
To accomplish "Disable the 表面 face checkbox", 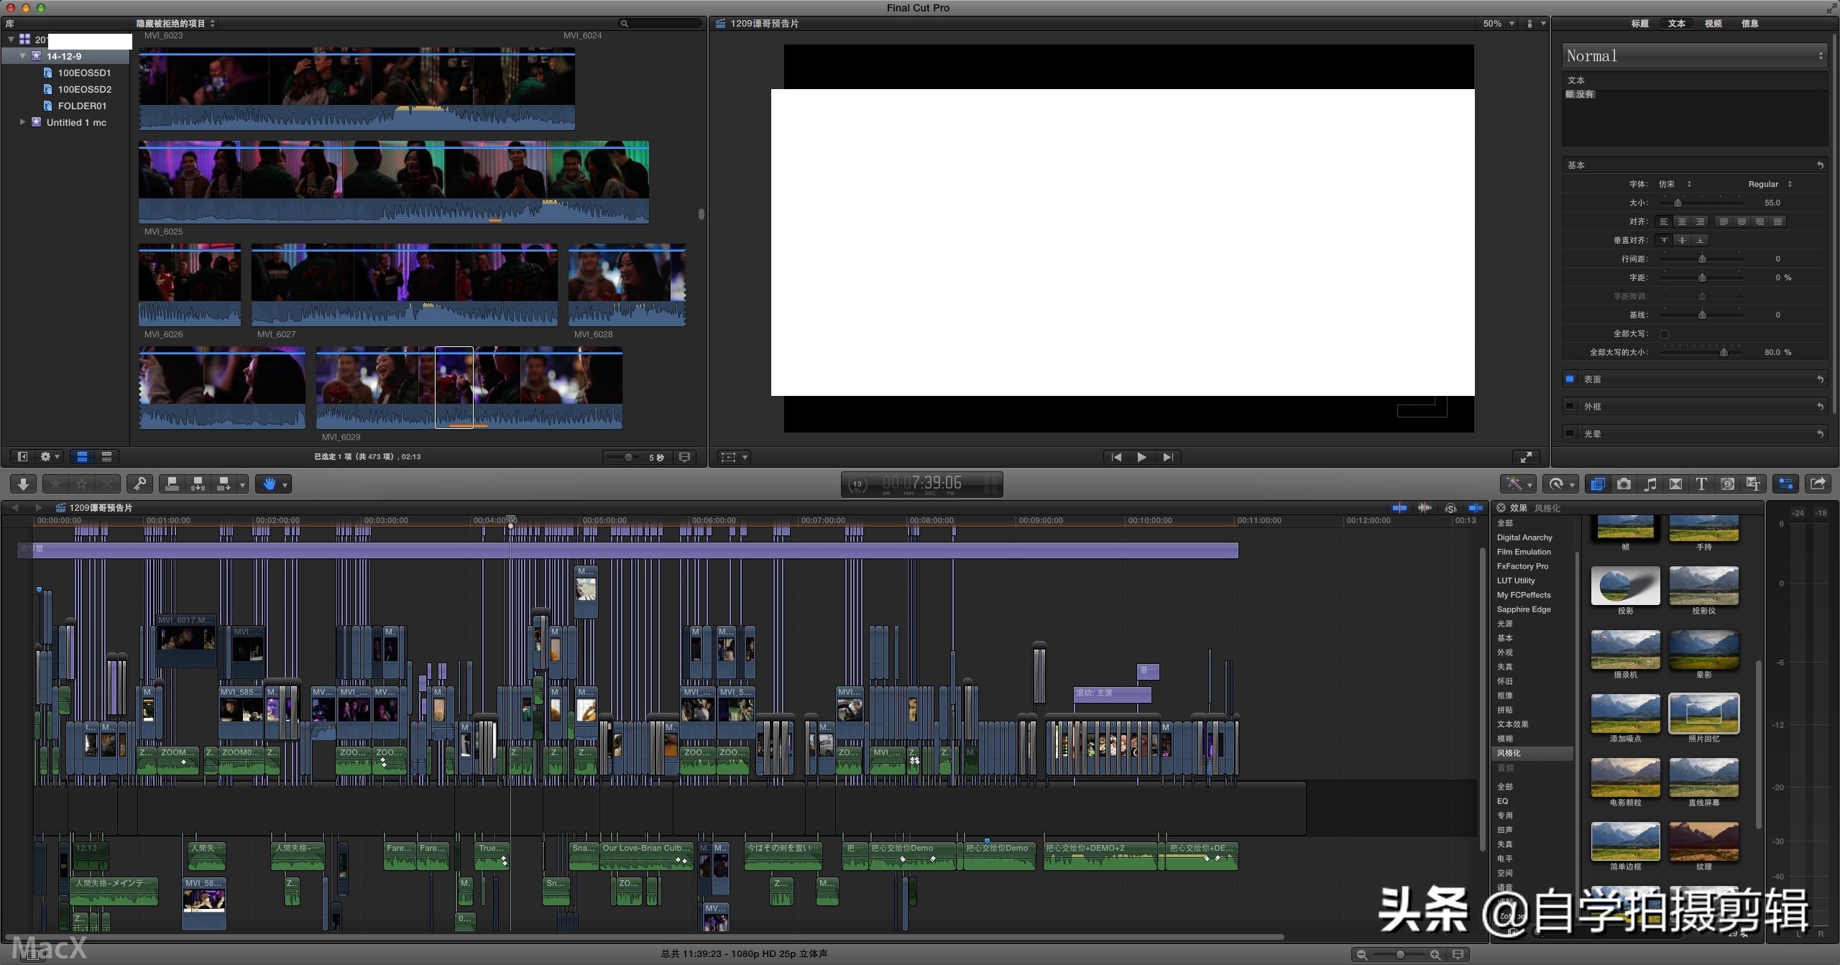I will click(x=1570, y=379).
